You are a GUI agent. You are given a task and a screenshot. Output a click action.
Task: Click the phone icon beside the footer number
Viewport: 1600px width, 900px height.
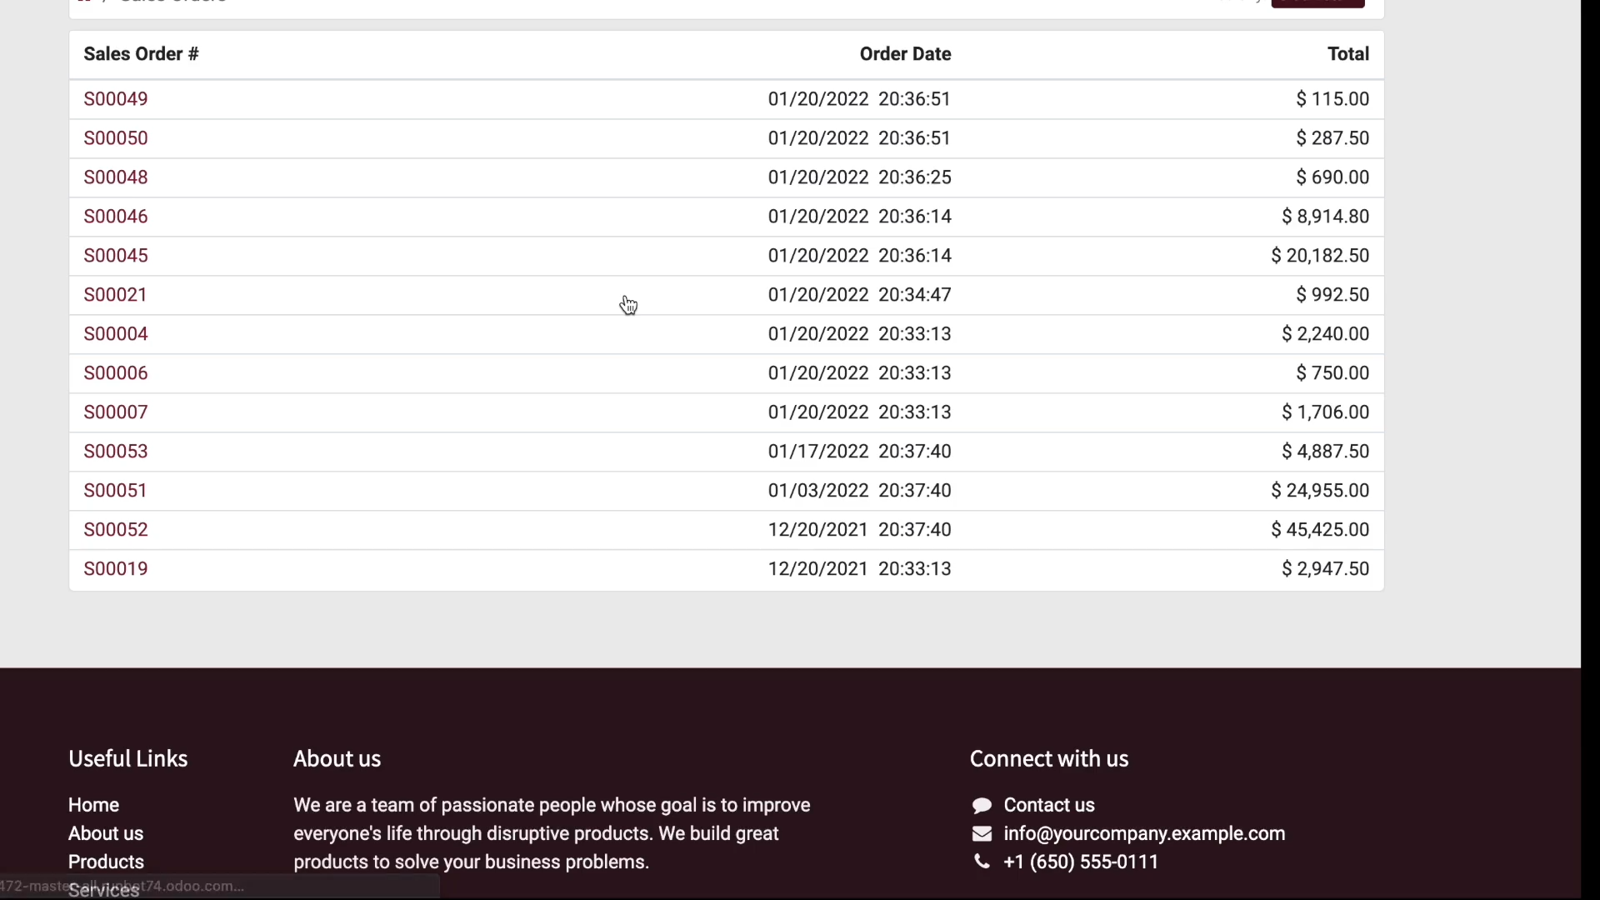coord(981,862)
